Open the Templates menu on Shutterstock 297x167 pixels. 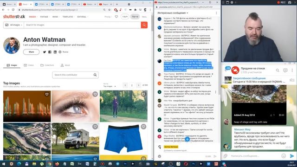[x=68, y=17]
